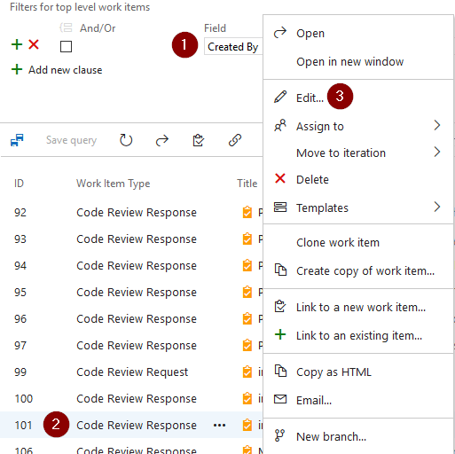Click the task icon in row 101
The height and width of the screenshot is (454, 455).
[247, 425]
